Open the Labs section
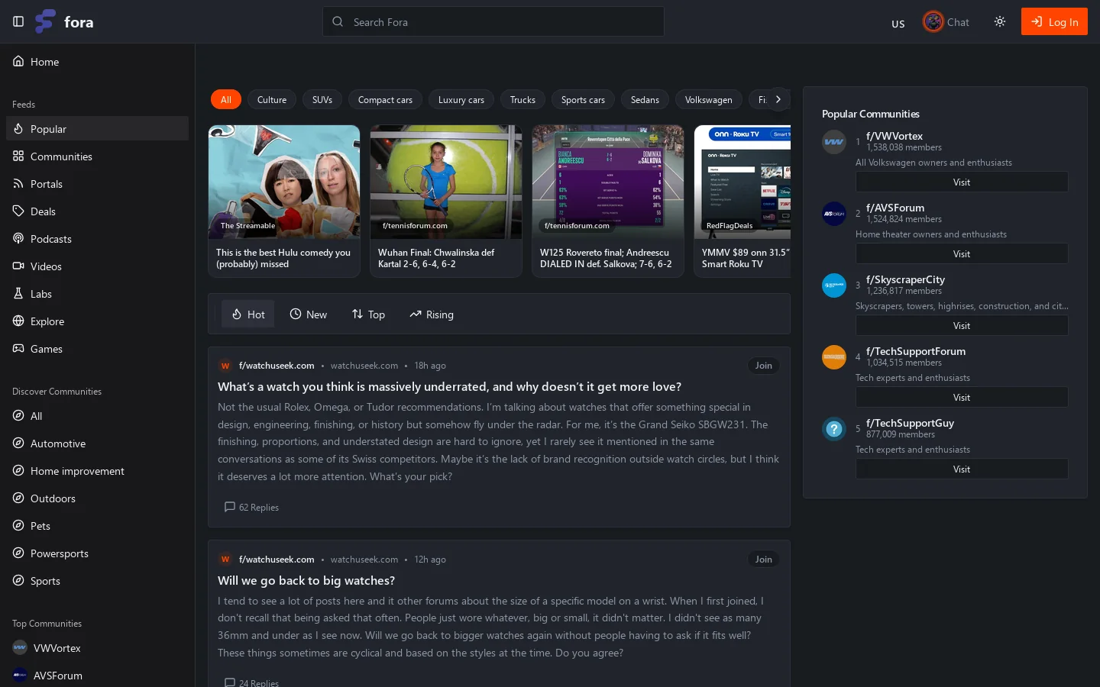This screenshot has height=687, width=1100. (97, 293)
